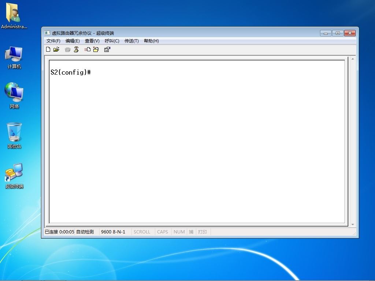Image resolution: width=375 pixels, height=281 pixels.
Task: Open the 编辑(E) menu
Action: point(73,41)
